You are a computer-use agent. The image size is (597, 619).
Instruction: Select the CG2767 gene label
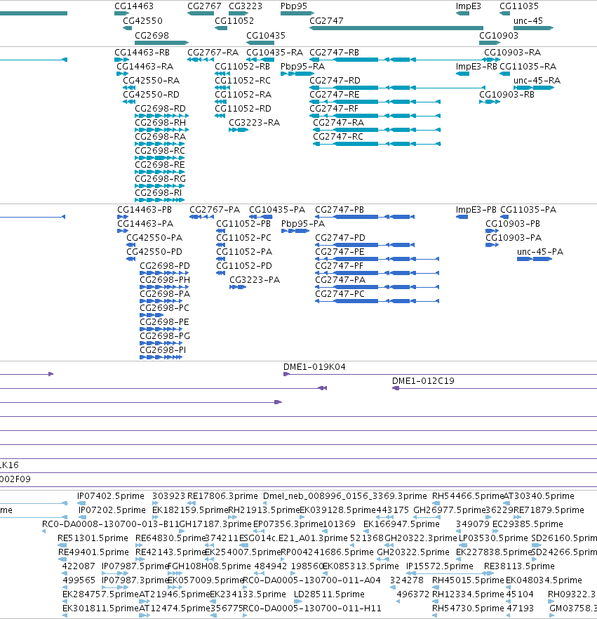coord(204,6)
